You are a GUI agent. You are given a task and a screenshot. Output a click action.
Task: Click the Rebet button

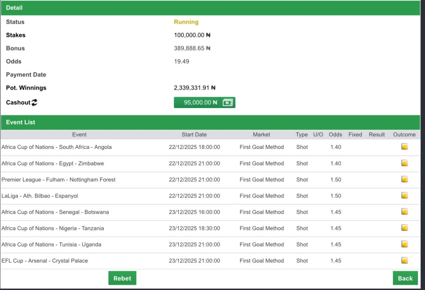coord(122,278)
